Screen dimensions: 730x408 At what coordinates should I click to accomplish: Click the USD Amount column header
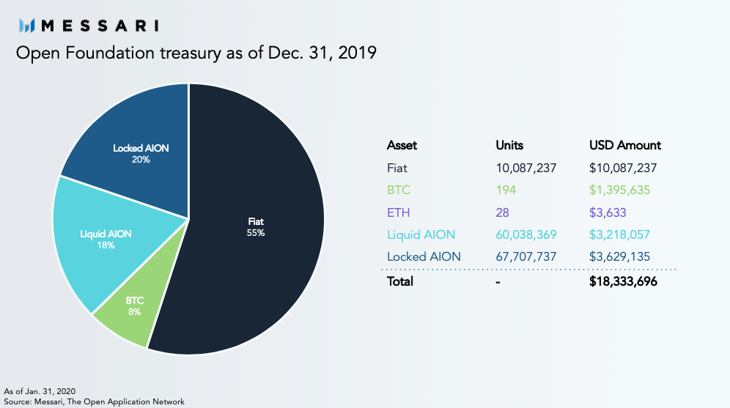(624, 145)
